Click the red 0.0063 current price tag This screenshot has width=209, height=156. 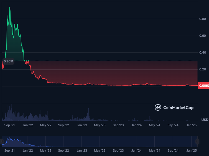point(203,86)
